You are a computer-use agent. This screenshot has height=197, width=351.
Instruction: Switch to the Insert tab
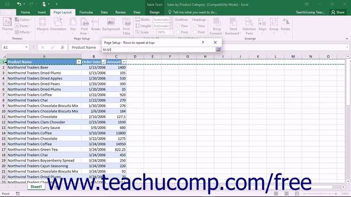pos(42,12)
